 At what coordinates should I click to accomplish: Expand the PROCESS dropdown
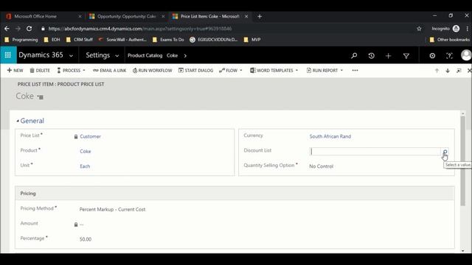(84, 71)
